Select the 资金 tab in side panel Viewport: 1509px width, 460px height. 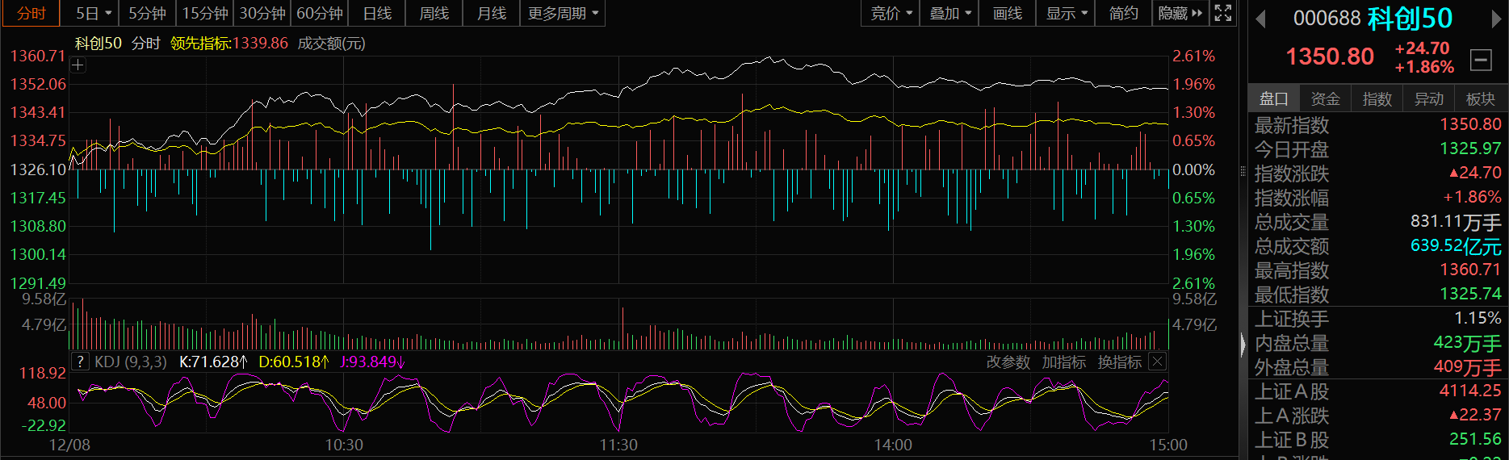click(x=1325, y=98)
